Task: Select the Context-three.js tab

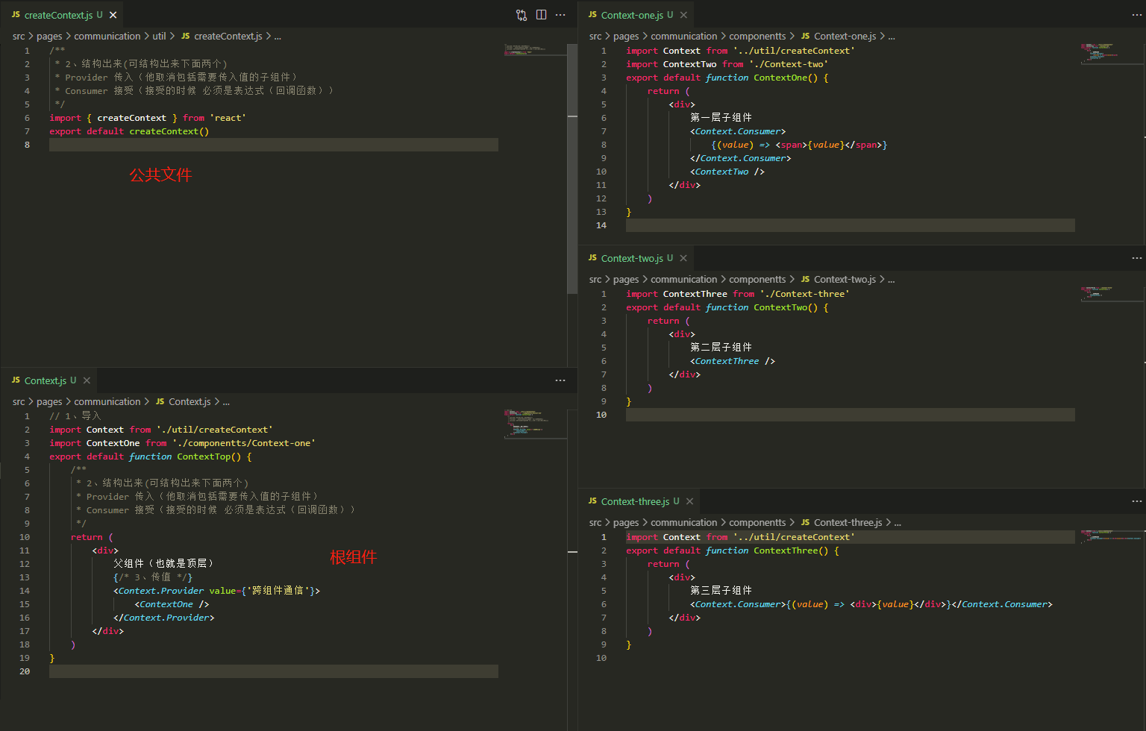Action: 640,501
